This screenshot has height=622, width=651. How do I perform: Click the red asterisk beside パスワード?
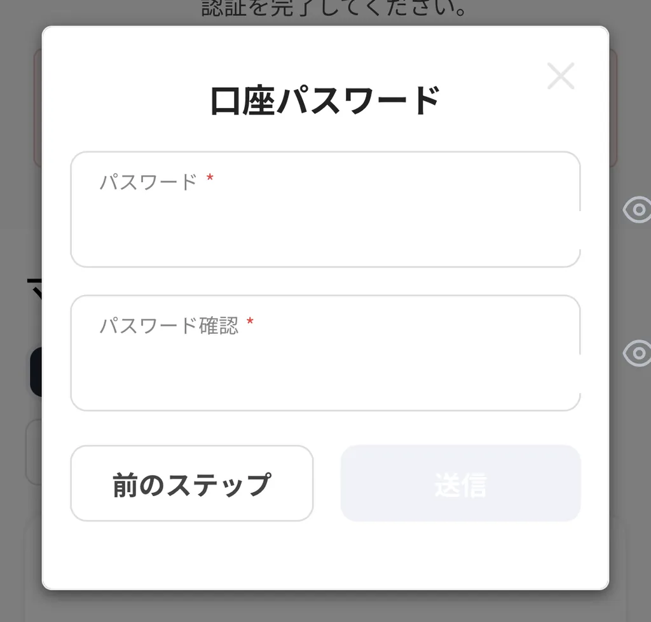pos(210,181)
